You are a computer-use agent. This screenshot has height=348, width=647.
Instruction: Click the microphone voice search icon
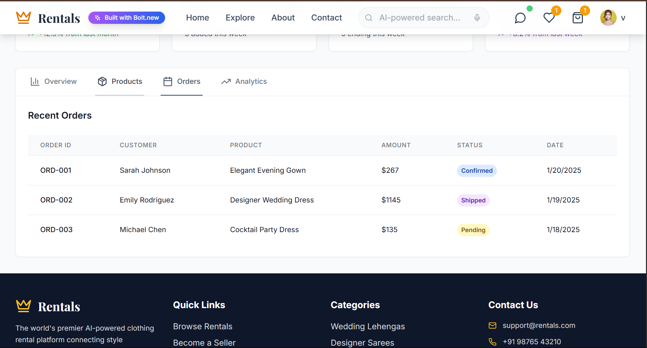(477, 18)
